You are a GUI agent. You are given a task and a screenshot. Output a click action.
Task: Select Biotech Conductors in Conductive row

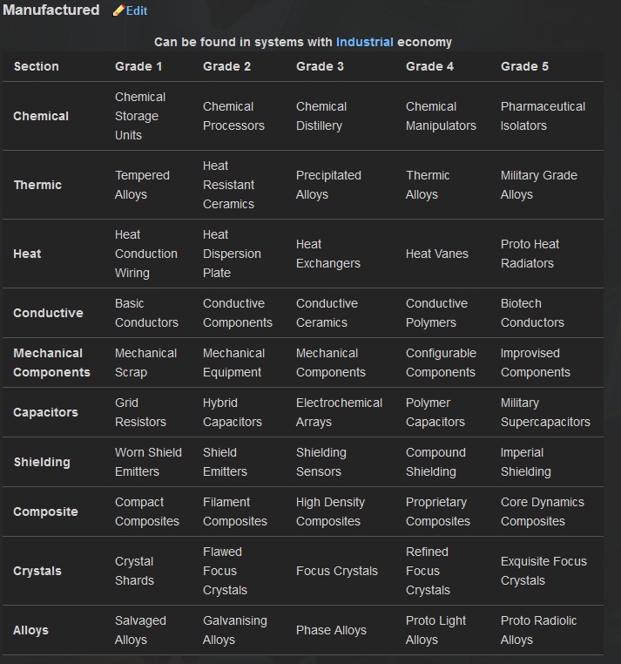click(532, 313)
